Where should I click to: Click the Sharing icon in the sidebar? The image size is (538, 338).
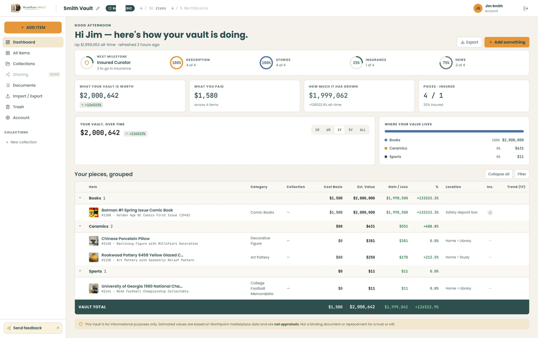tap(8, 74)
